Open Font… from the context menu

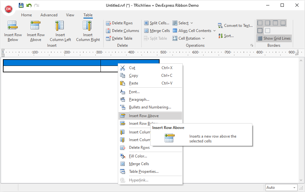(x=150, y=92)
